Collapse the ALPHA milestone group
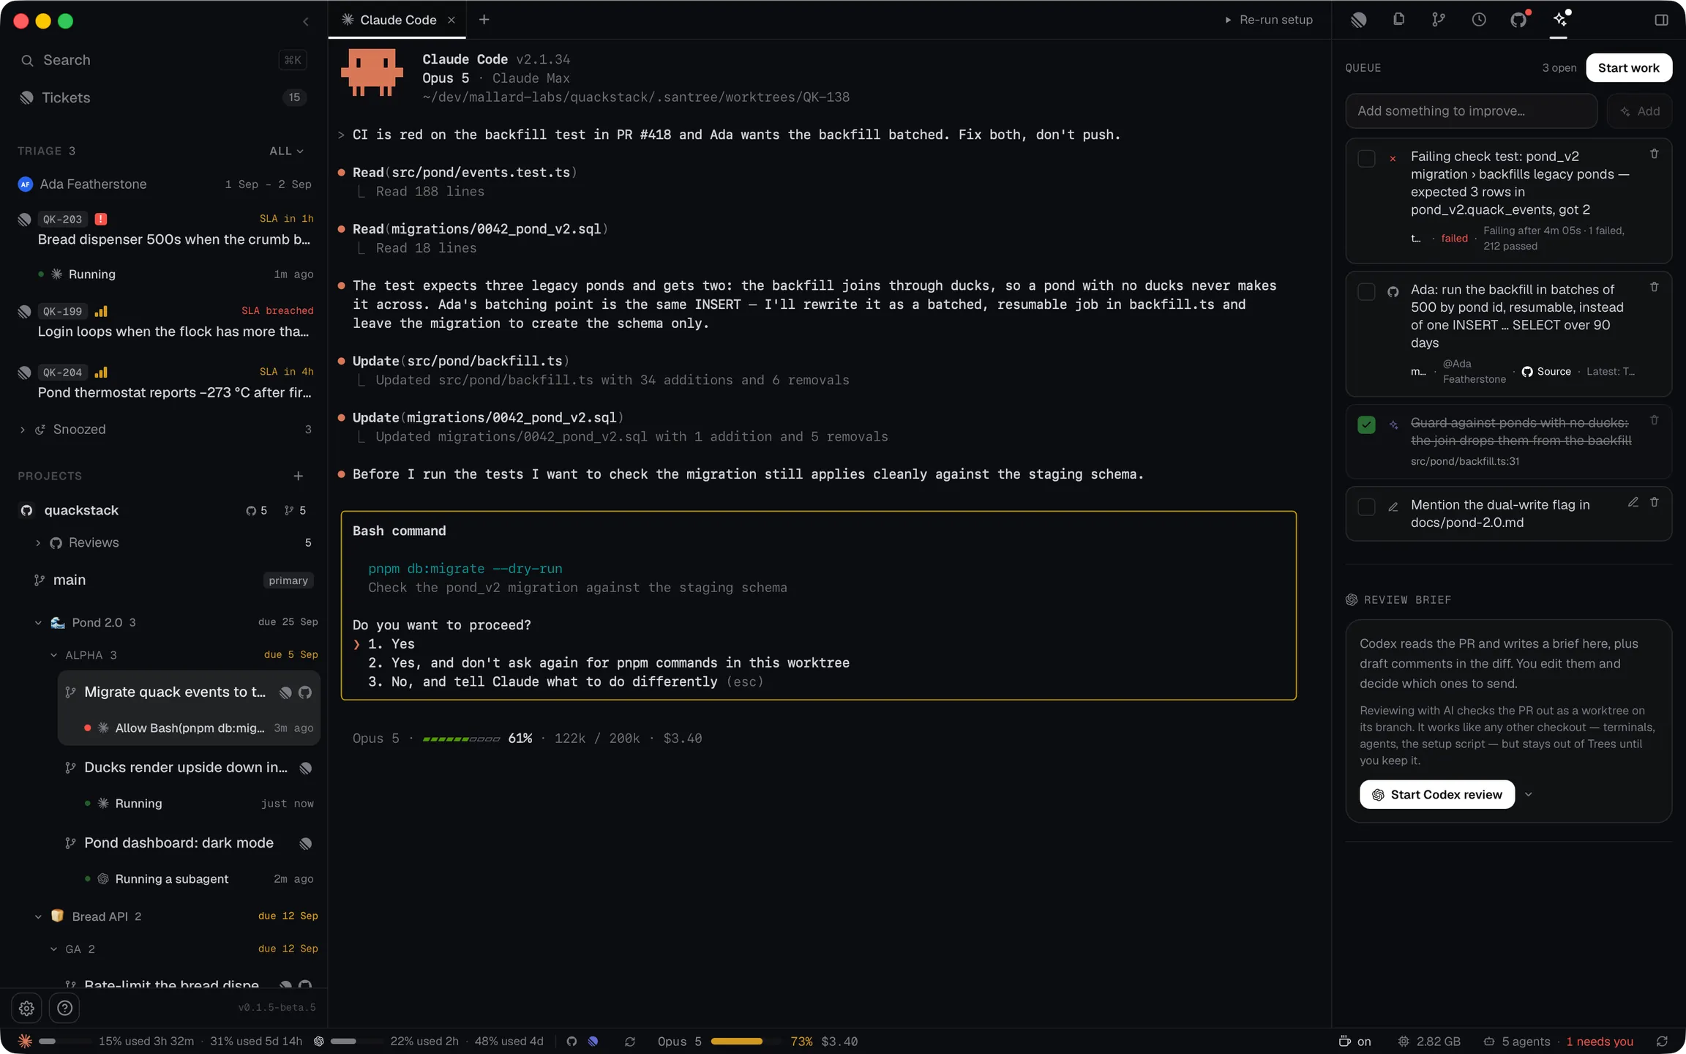The height and width of the screenshot is (1054, 1686). pos(53,655)
